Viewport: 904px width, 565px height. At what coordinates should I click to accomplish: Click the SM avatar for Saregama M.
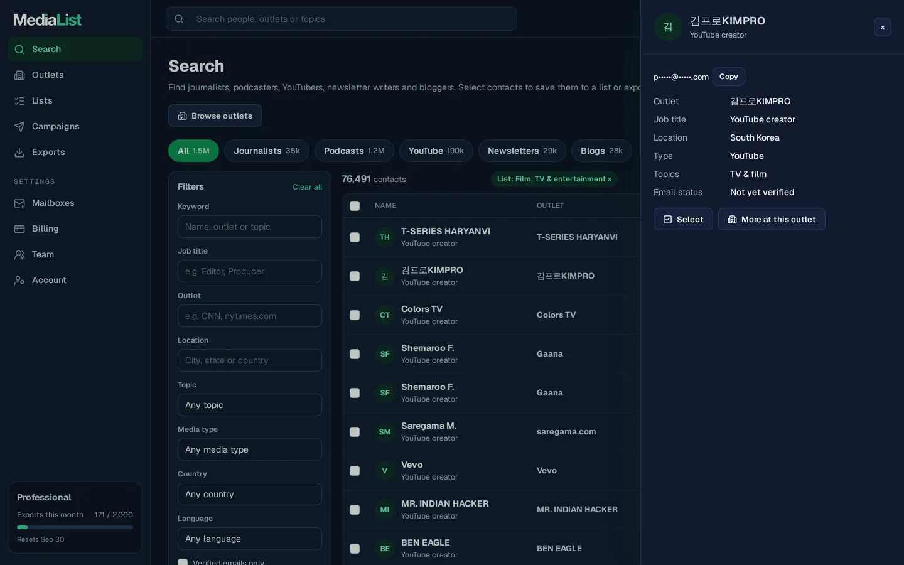click(385, 432)
